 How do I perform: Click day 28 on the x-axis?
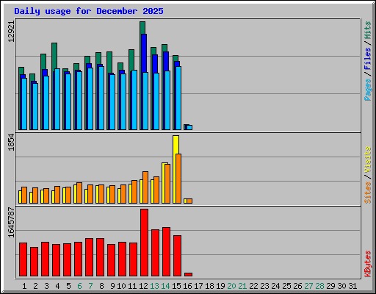[x=319, y=286]
